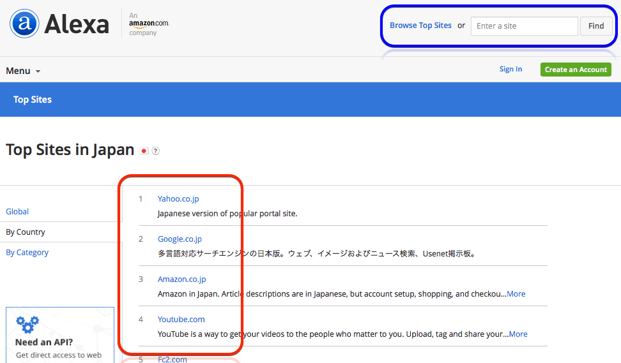
Task: Click the Amazon company logo
Action: pyautogui.click(x=148, y=24)
